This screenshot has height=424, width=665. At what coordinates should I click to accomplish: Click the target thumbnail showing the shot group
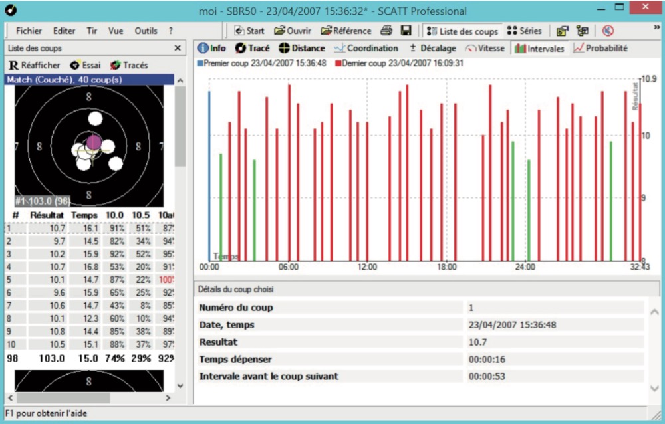pyautogui.click(x=89, y=146)
